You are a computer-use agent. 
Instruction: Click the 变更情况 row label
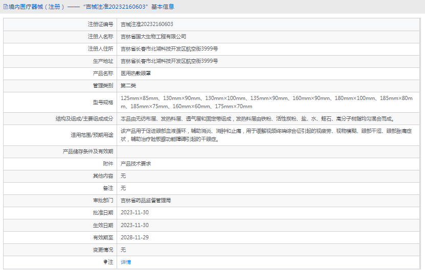103,250
